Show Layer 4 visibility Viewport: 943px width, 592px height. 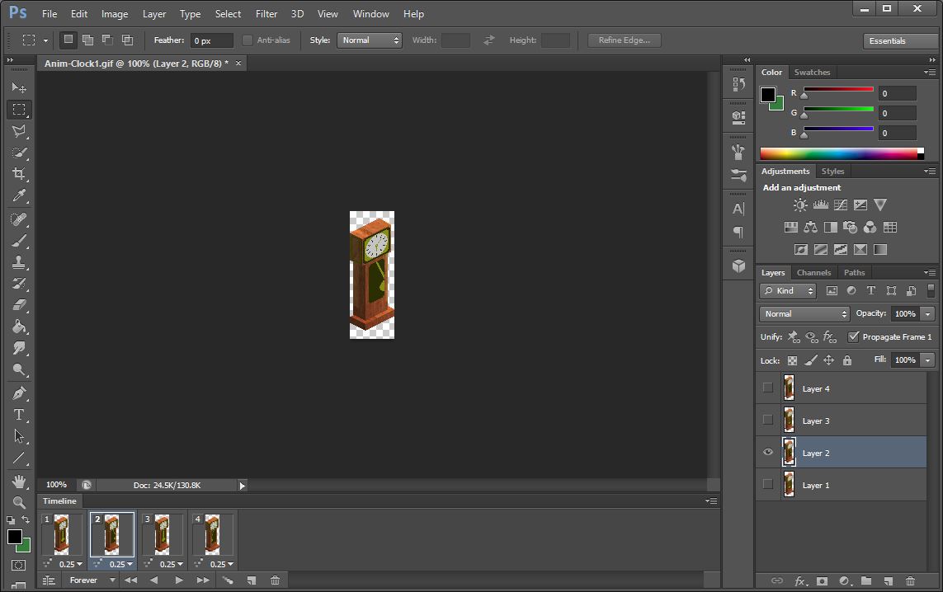coord(768,388)
